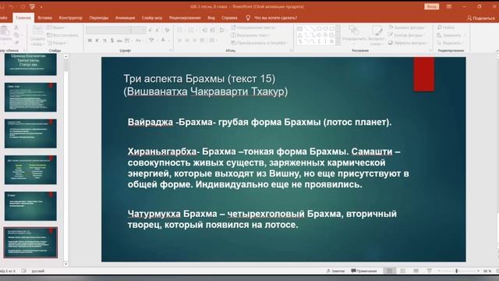Open the Анимация ribbon tab
Viewport: 499px width, 281px height.
pyautogui.click(x=125, y=18)
